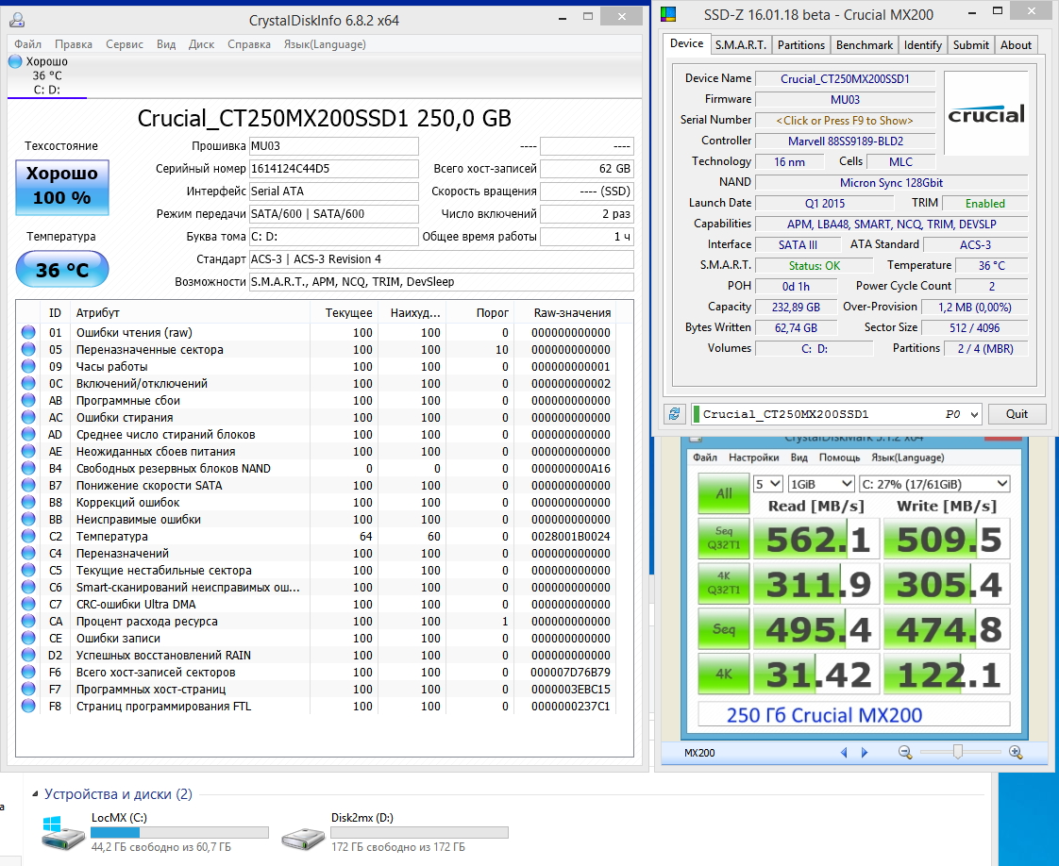Click the Атрибут column header
The height and width of the screenshot is (866, 1059).
coord(189,312)
